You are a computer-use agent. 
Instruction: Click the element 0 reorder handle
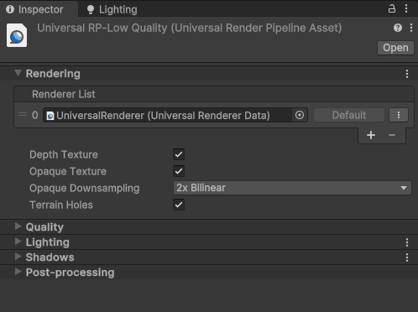[23, 115]
